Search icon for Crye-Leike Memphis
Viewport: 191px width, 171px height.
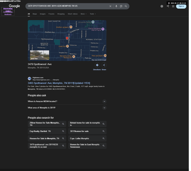coord(104,139)
